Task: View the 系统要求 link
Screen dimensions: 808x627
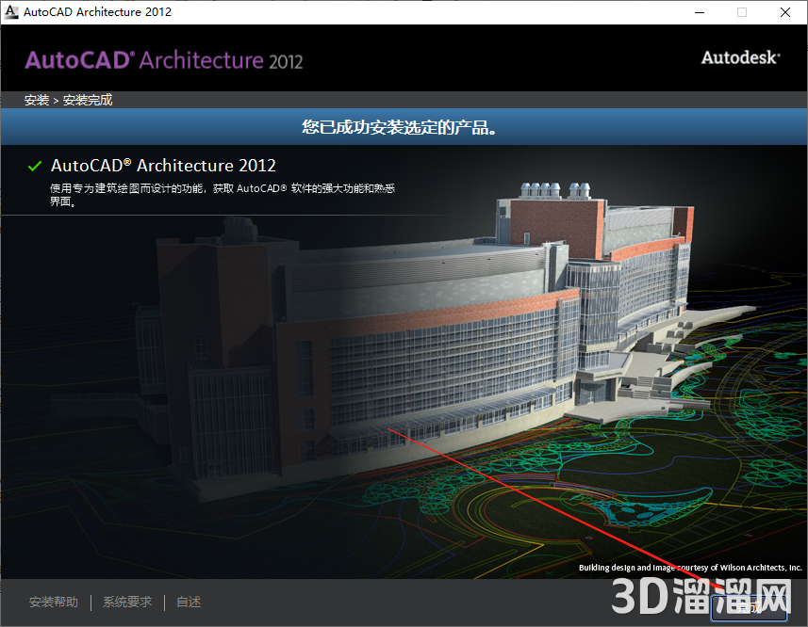Action: (126, 602)
